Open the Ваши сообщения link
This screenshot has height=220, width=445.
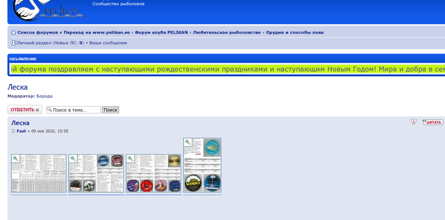pos(108,43)
